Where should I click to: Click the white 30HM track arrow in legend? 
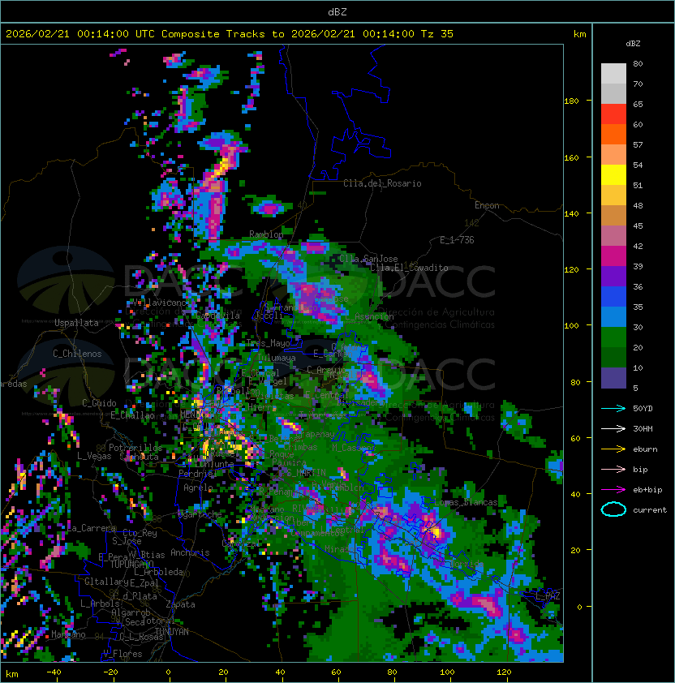pos(613,428)
